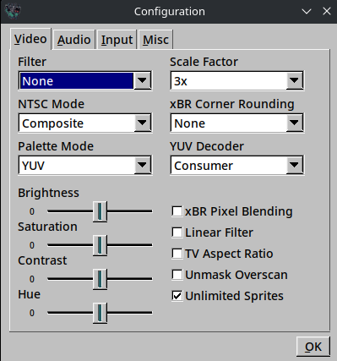The width and height of the screenshot is (337, 361).
Task: Open the Palette Mode dropdown
Action: 142,165
